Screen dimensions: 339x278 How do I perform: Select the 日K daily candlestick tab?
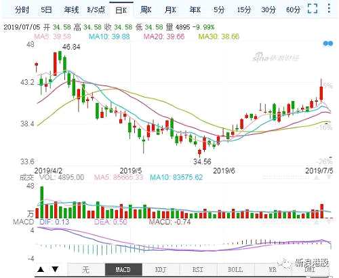pos(121,10)
